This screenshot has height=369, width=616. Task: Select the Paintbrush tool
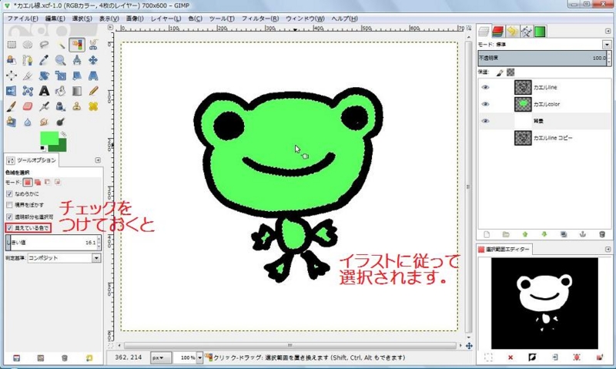point(12,106)
